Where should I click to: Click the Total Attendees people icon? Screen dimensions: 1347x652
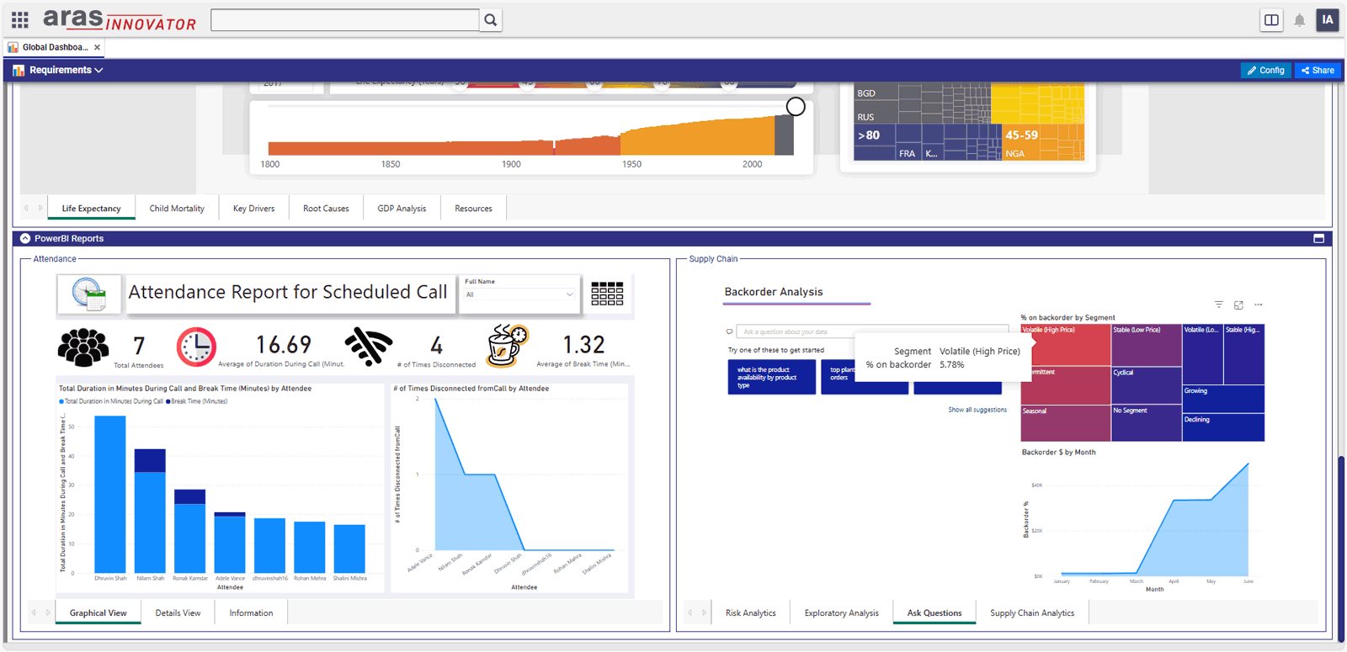coord(83,347)
